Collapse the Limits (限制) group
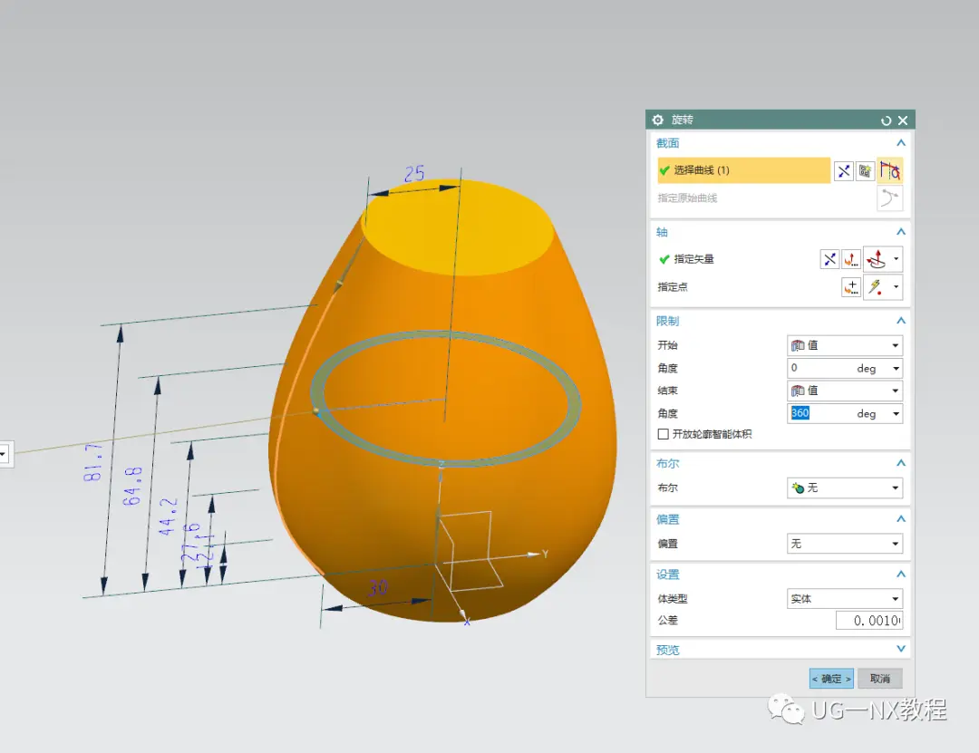 pos(900,321)
